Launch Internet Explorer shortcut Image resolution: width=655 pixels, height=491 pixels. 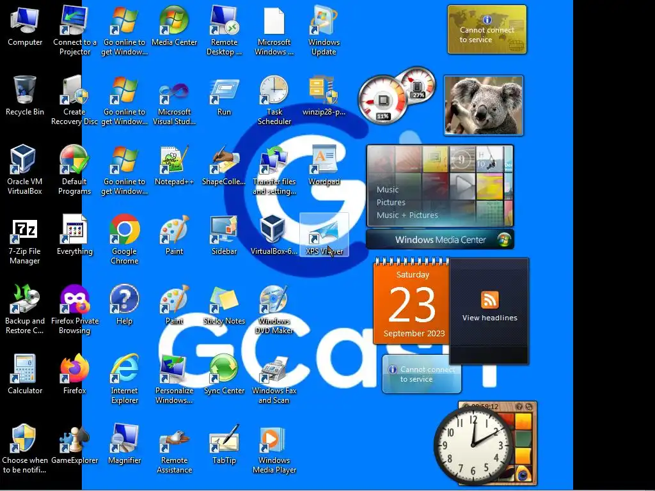125,378
